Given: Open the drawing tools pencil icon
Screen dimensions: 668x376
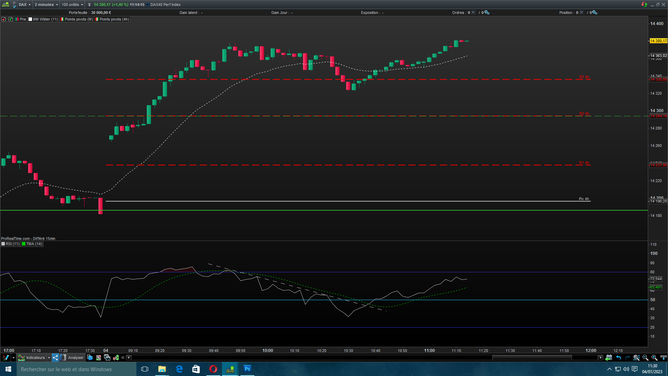Looking at the screenshot, I should click(x=6, y=358).
